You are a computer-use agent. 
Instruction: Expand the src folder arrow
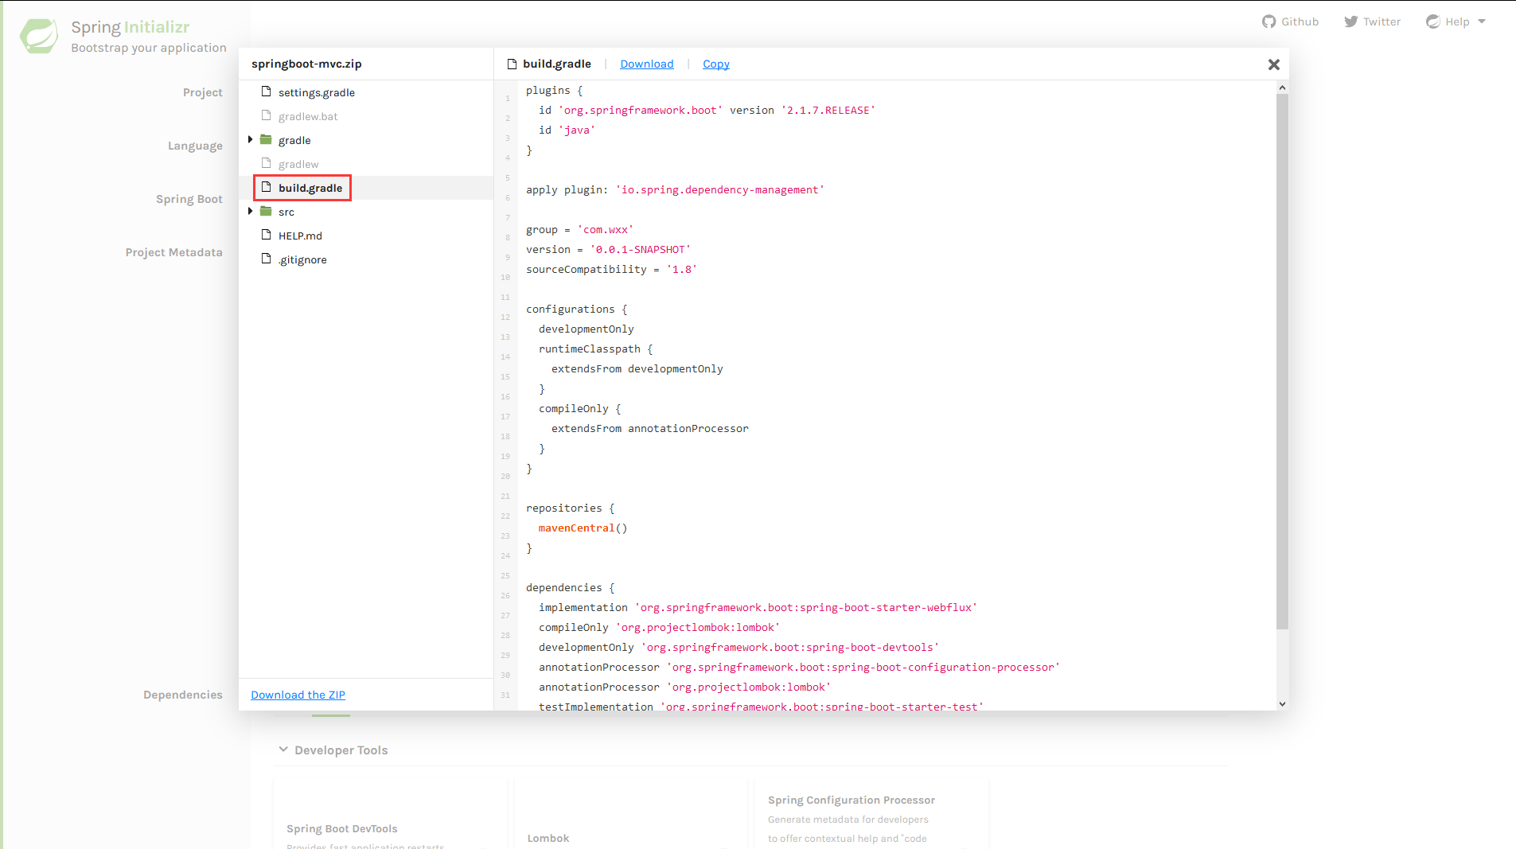click(250, 211)
